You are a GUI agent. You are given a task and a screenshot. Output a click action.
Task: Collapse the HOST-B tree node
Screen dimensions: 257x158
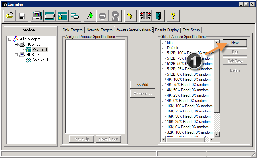click(16, 55)
